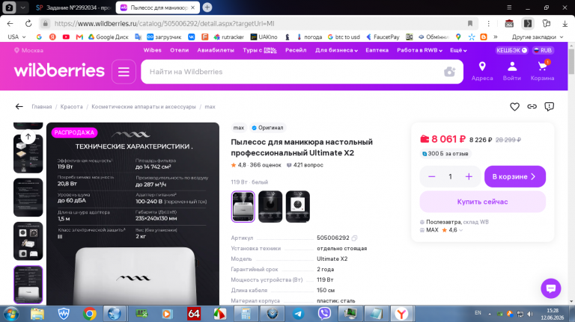Add product to favorites with heart icon
The width and height of the screenshot is (575, 322).
(x=514, y=107)
